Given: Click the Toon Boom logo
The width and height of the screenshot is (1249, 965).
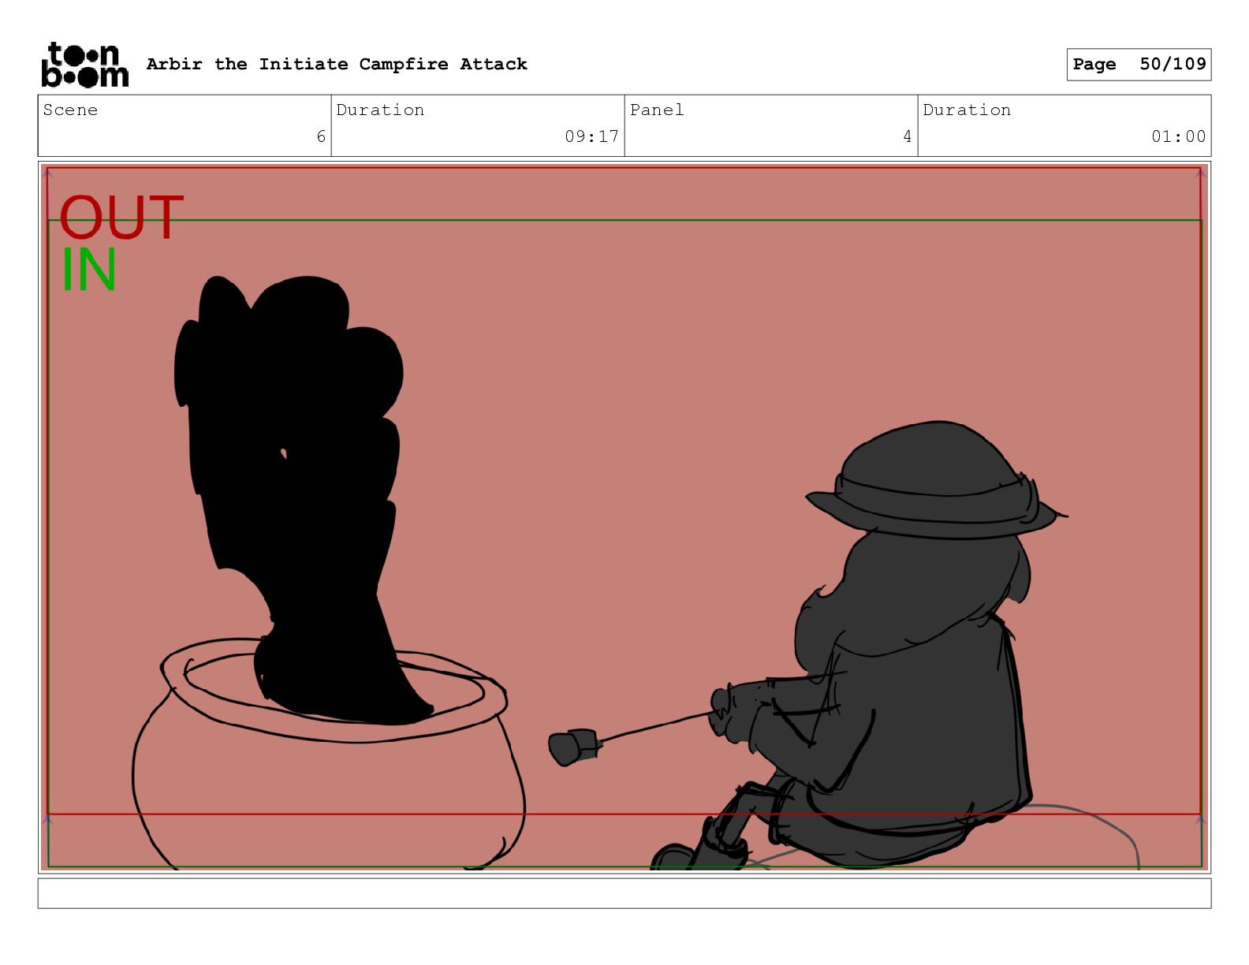Looking at the screenshot, I should 84,65.
